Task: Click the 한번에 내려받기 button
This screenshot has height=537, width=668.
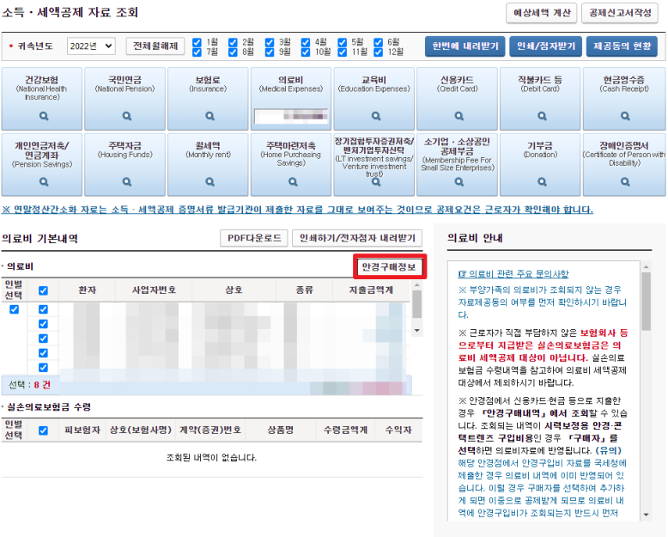Action: (465, 46)
